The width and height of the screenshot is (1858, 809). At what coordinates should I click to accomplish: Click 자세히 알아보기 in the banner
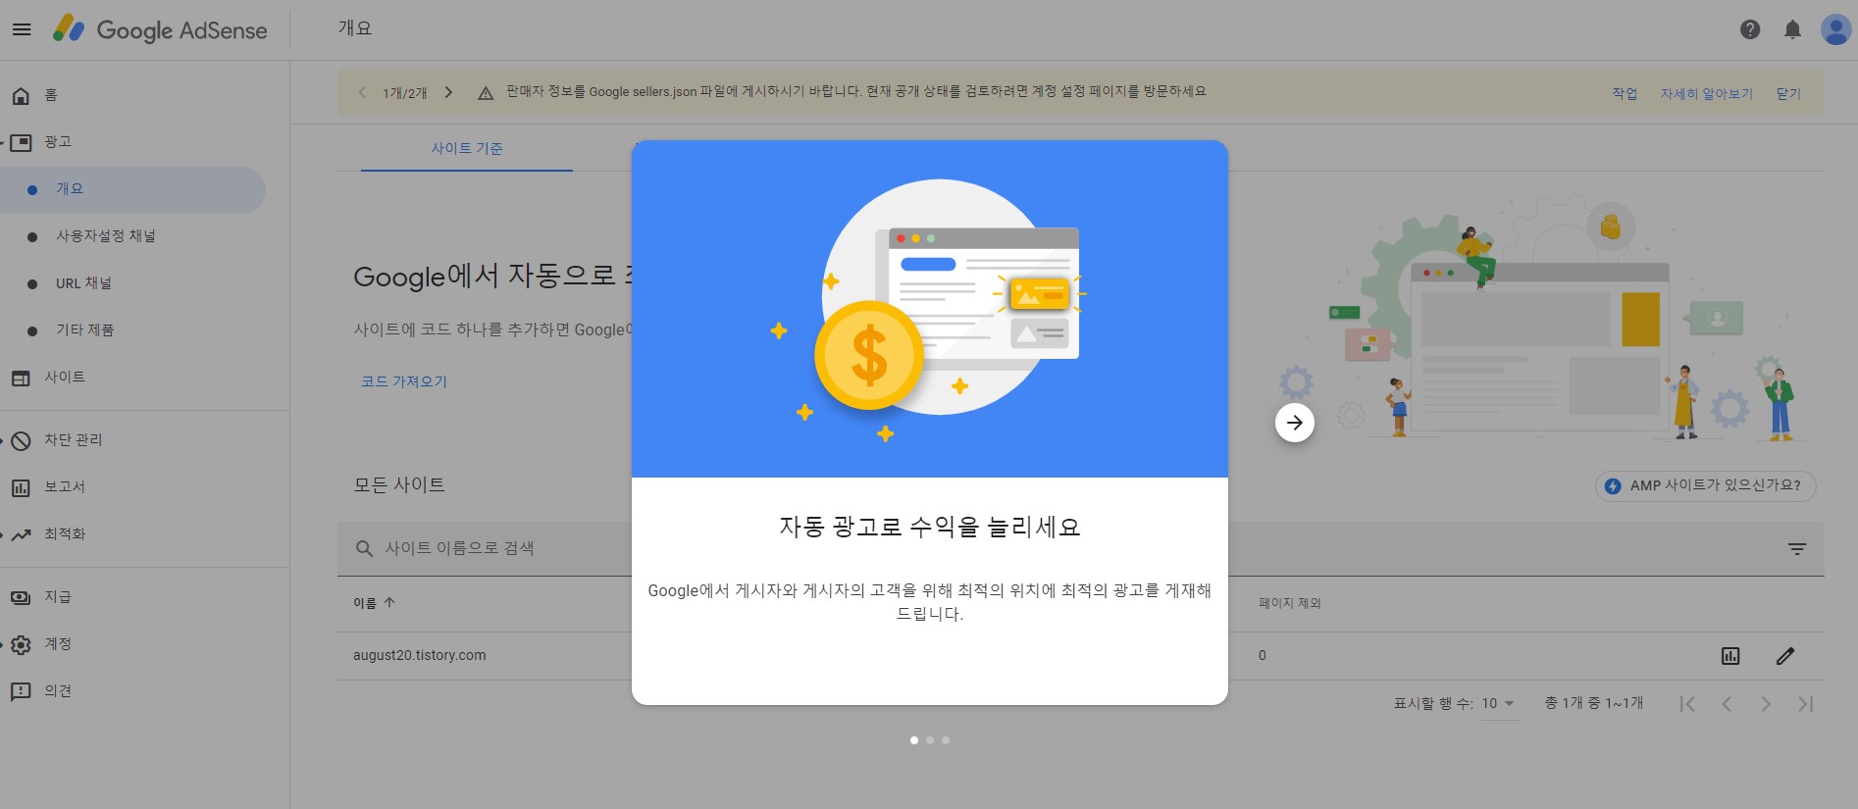(1706, 93)
